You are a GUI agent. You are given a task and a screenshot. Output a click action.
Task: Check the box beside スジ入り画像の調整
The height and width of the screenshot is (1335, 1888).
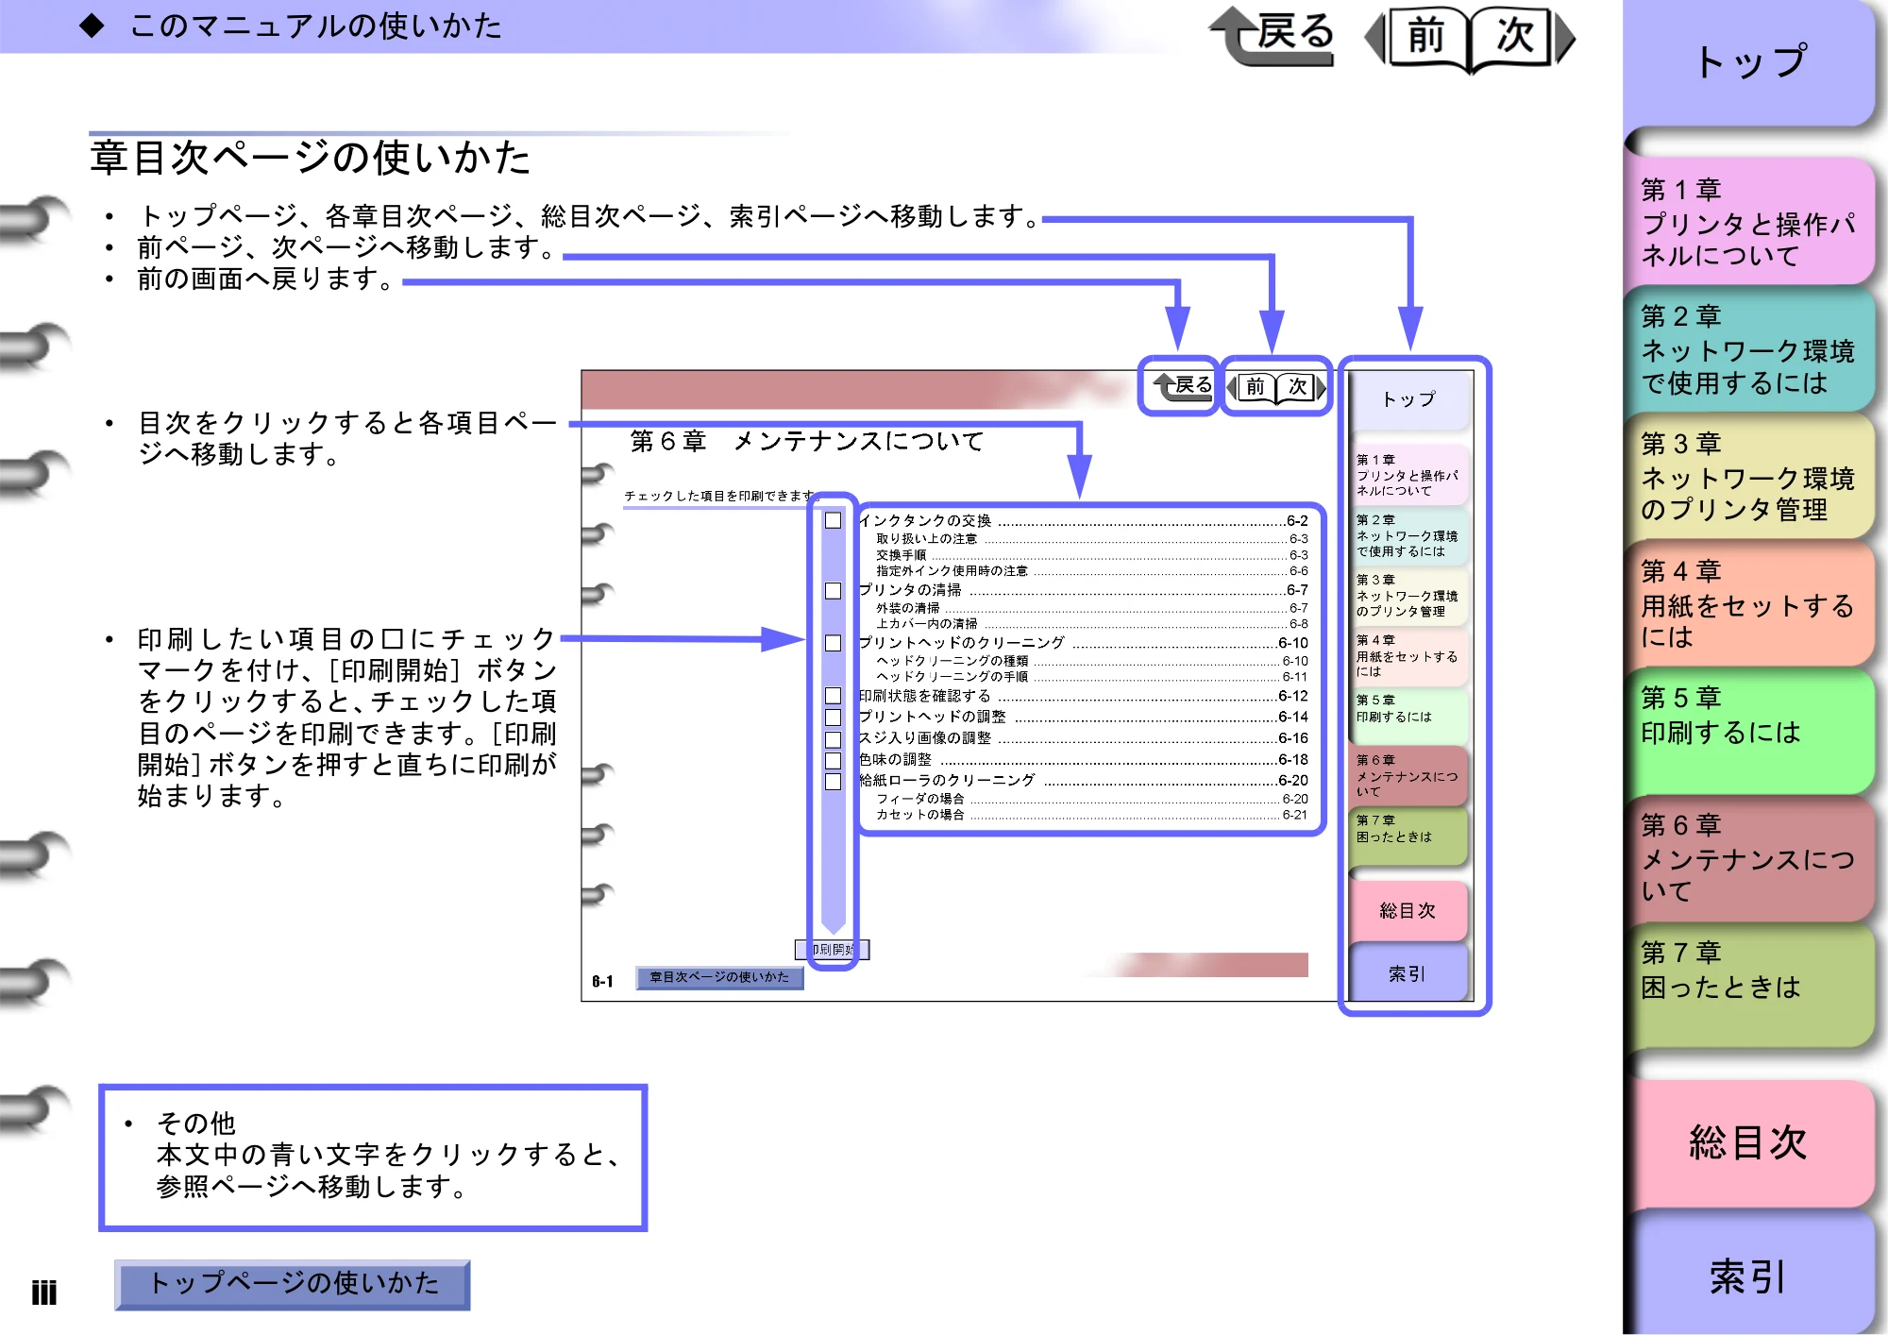pyautogui.click(x=833, y=739)
